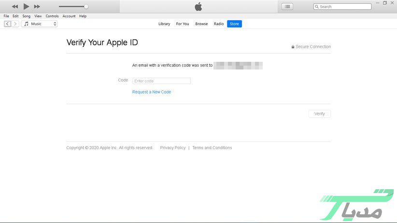This screenshot has height=223, width=397.
Task: Click the rewind previous track button
Action: pos(15,7)
